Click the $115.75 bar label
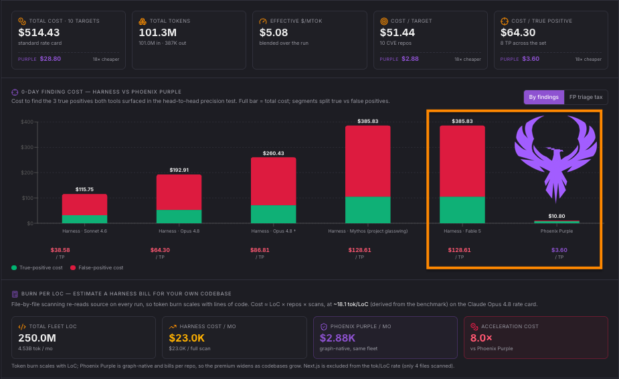Screen dimensions: 619x379 84,189
